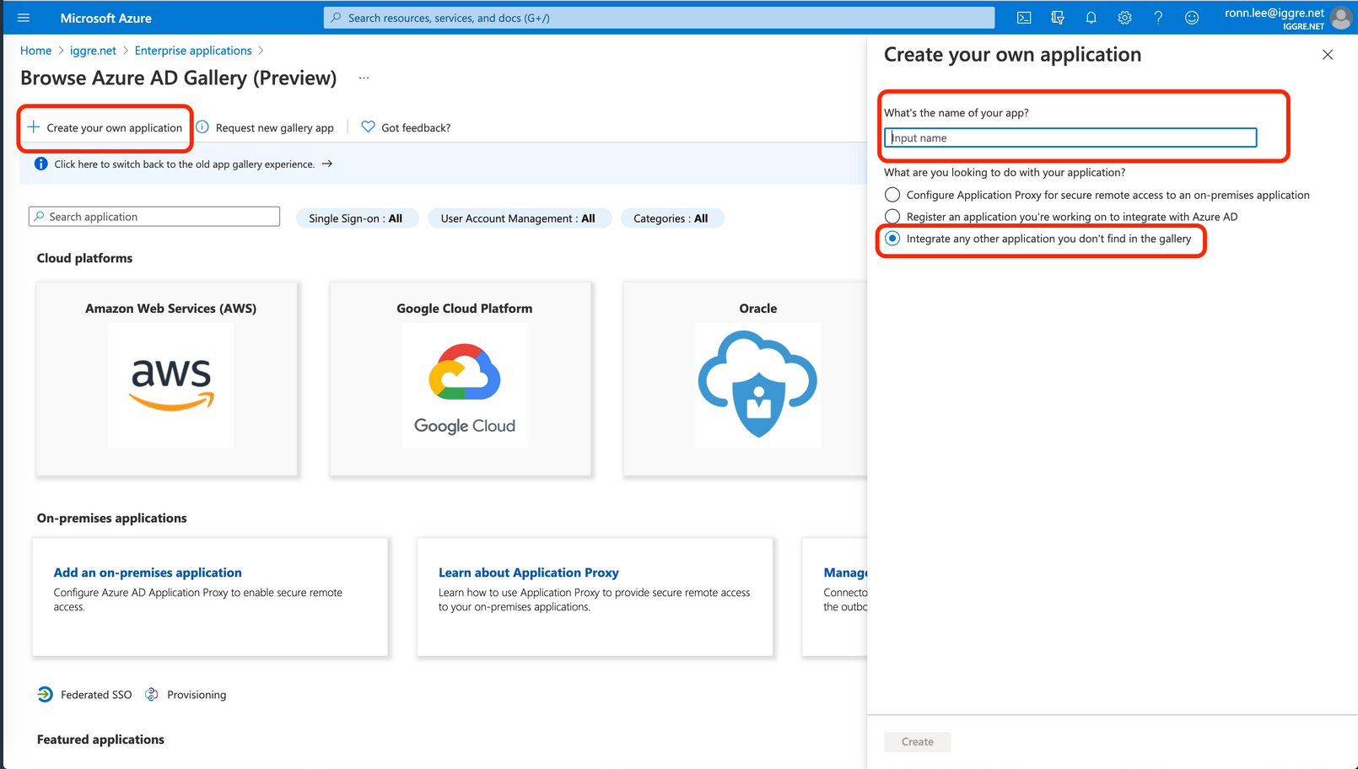View notifications using the bell icon
This screenshot has width=1358, height=769.
1091,18
